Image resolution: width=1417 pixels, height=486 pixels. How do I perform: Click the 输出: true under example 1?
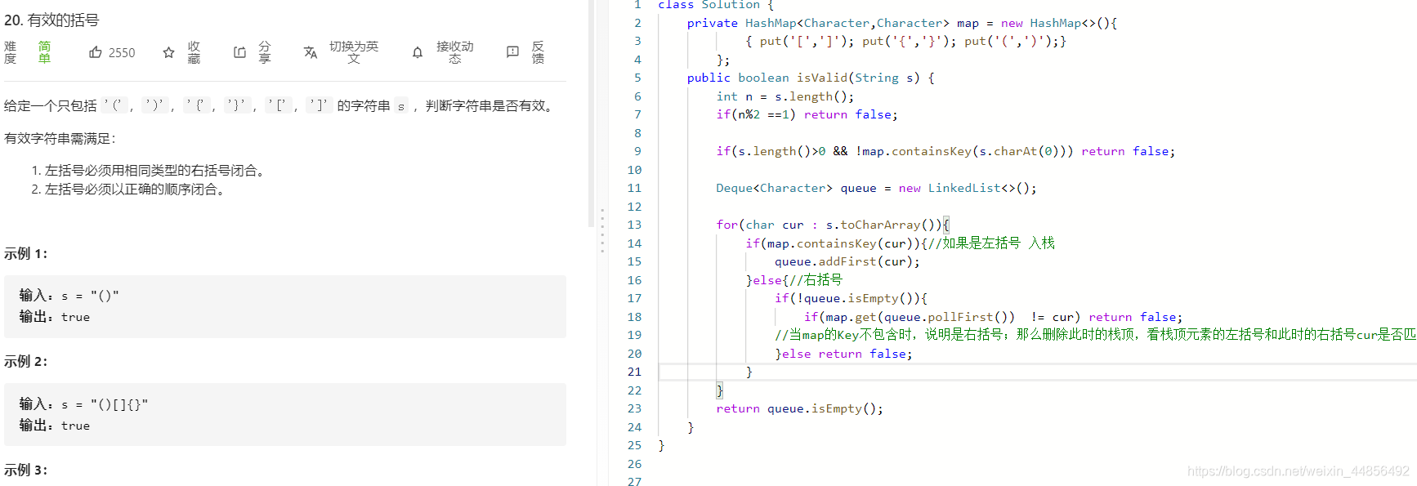point(55,317)
